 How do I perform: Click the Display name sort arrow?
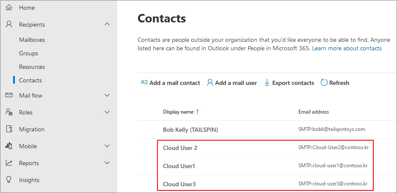[x=198, y=112]
